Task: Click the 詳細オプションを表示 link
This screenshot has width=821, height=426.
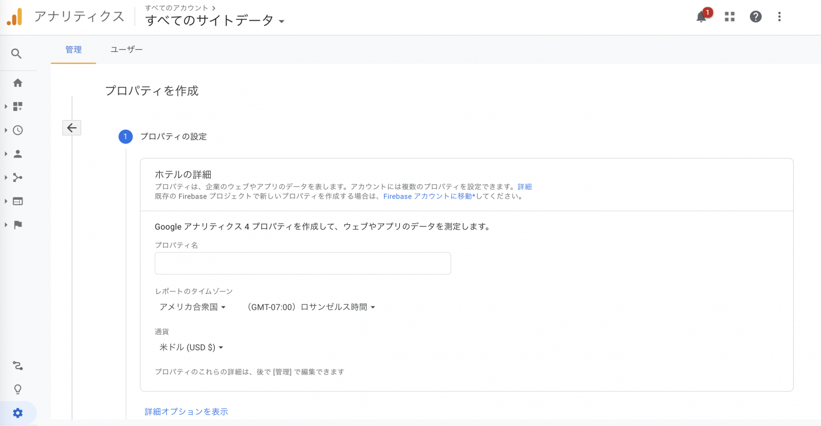Action: pos(186,412)
